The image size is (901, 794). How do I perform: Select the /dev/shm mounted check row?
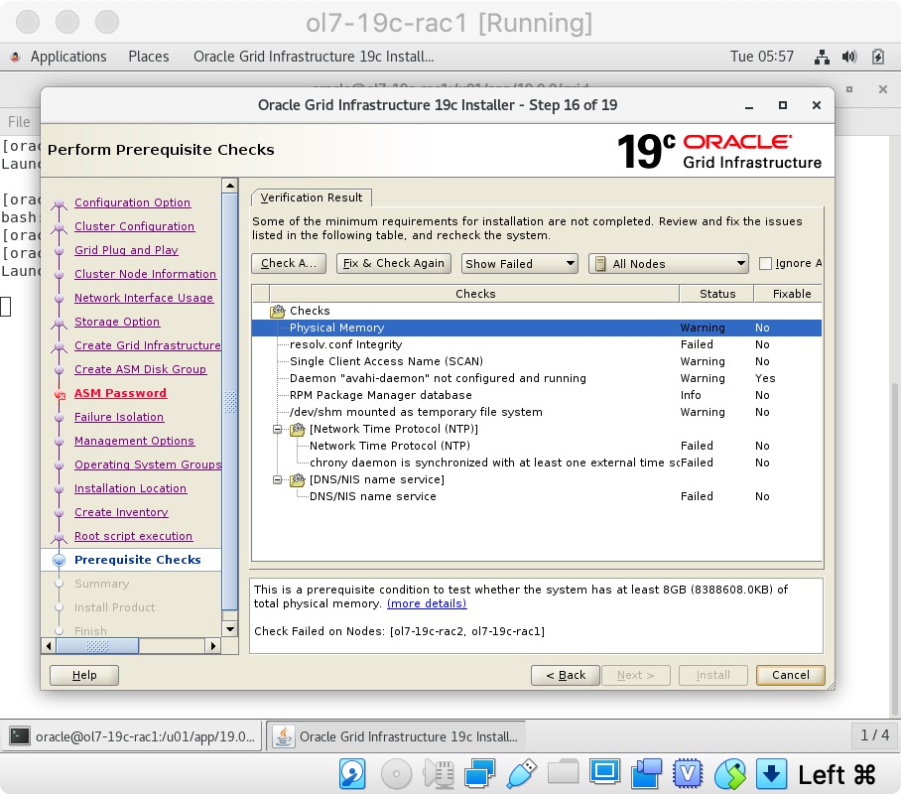coord(536,412)
